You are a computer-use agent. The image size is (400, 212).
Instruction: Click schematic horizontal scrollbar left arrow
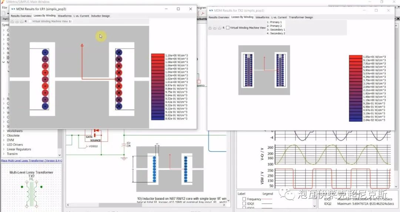point(68,205)
